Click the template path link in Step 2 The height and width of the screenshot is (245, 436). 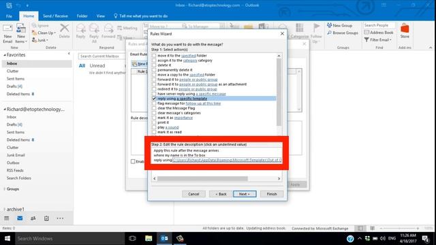pos(227,160)
